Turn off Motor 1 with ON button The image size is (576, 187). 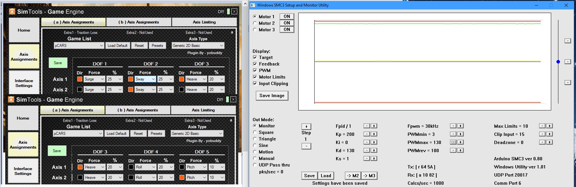click(x=287, y=16)
